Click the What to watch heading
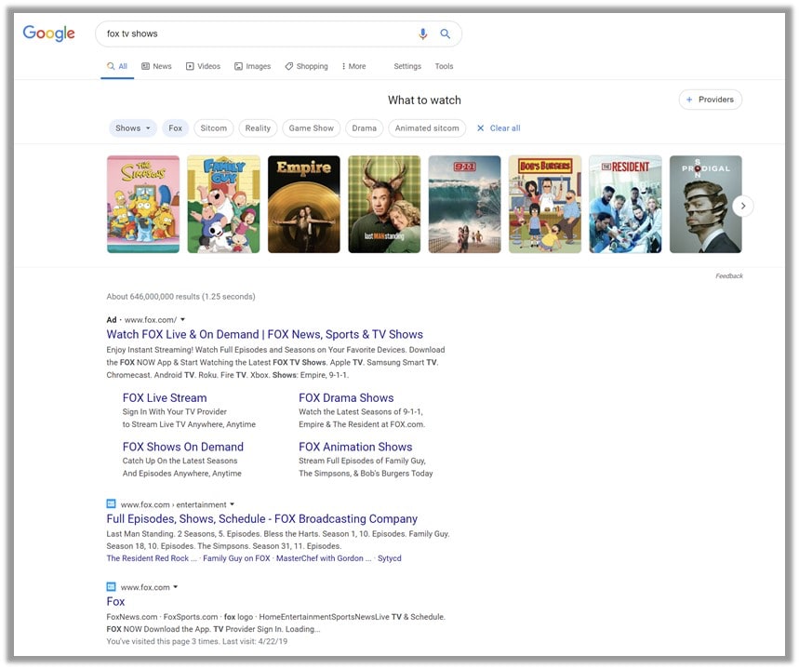 [424, 100]
